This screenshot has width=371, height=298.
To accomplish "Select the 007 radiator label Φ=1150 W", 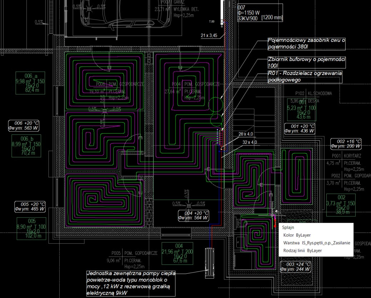I will pos(260,12).
